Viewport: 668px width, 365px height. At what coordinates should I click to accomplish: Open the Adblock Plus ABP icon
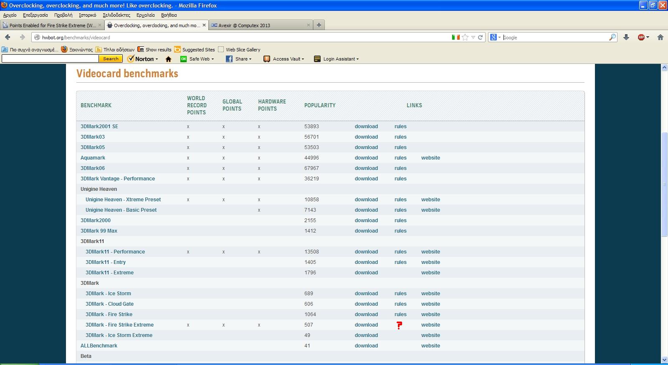coord(641,37)
